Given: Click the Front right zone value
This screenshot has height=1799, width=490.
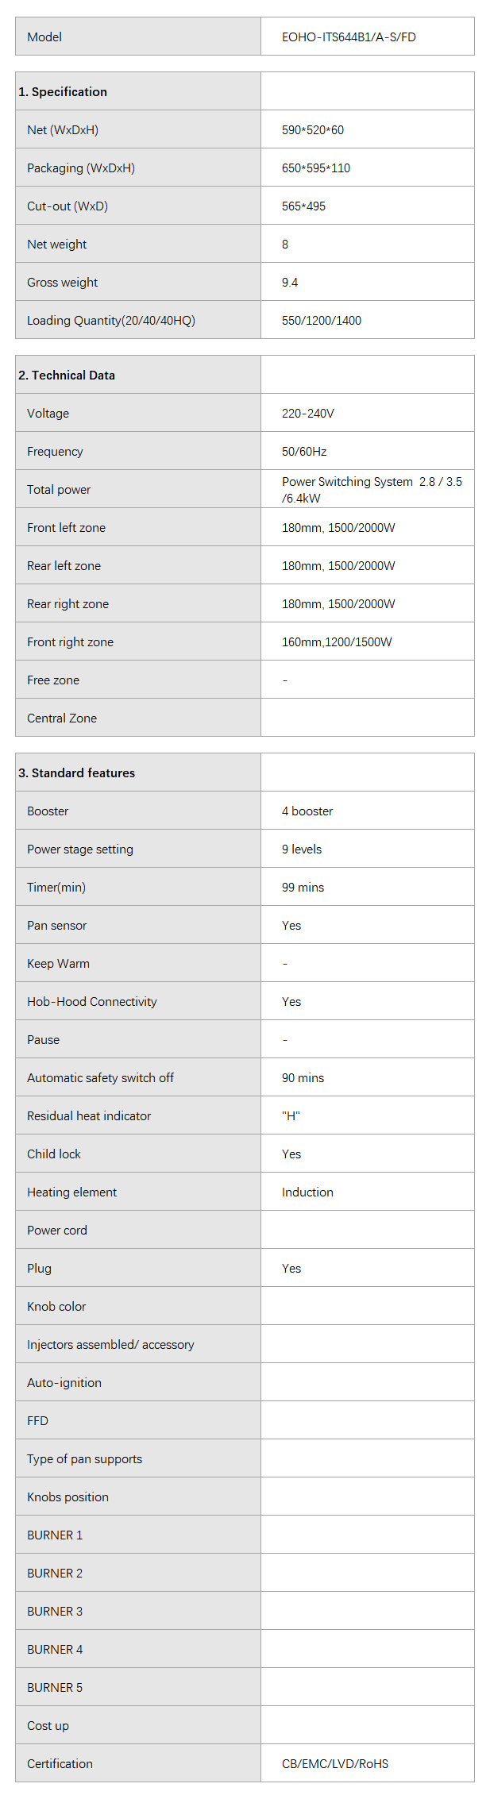Looking at the screenshot, I should click(x=337, y=642).
